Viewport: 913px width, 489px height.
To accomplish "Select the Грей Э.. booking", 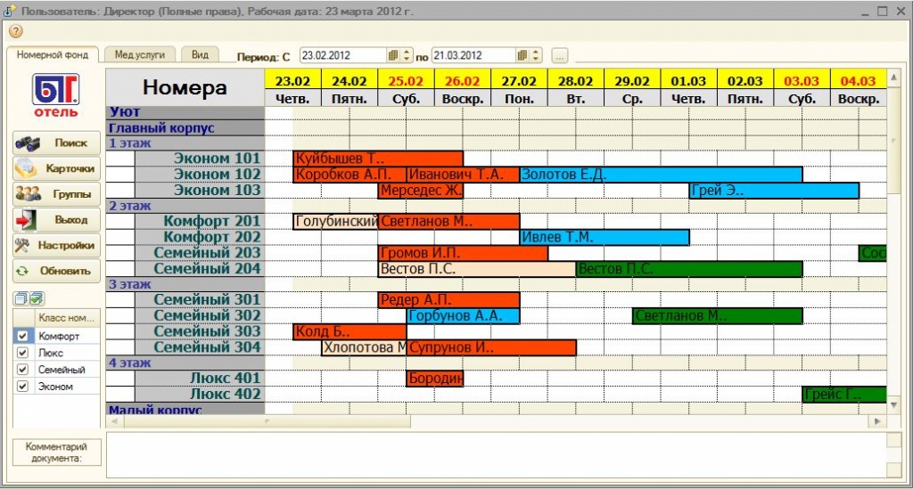I will pos(774,190).
